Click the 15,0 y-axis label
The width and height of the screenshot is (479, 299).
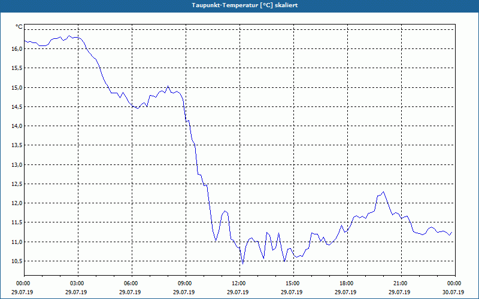17,87
